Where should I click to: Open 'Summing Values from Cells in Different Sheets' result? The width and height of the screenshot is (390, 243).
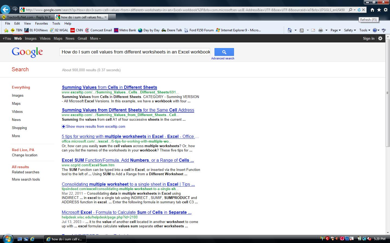pyautogui.click(x=109, y=87)
